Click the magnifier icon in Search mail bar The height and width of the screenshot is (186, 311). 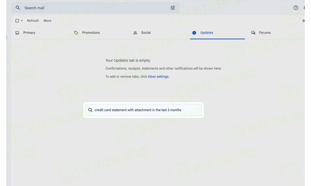click(x=18, y=8)
